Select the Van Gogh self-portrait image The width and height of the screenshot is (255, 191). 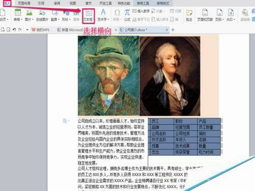point(109,76)
